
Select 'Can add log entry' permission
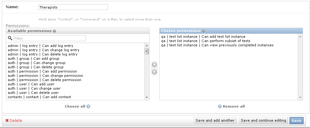point(76,46)
